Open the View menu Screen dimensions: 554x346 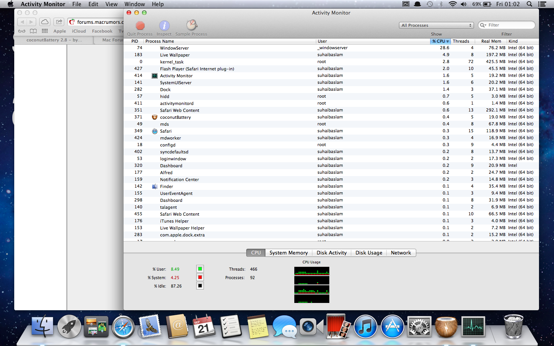pos(112,4)
